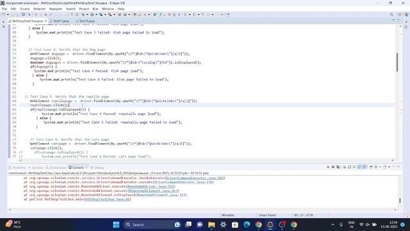
Task: Open the Navigate menu
Action: (56, 8)
